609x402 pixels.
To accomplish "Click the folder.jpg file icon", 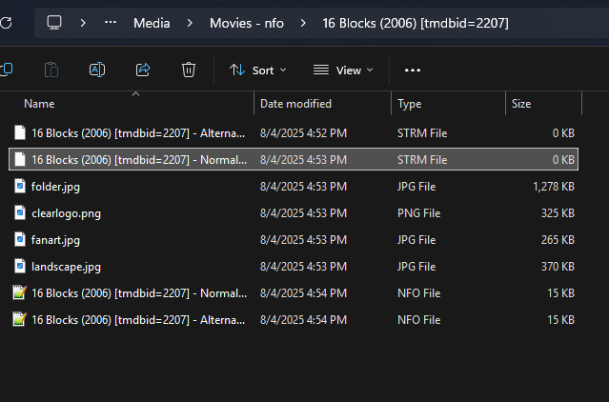I will (19, 187).
